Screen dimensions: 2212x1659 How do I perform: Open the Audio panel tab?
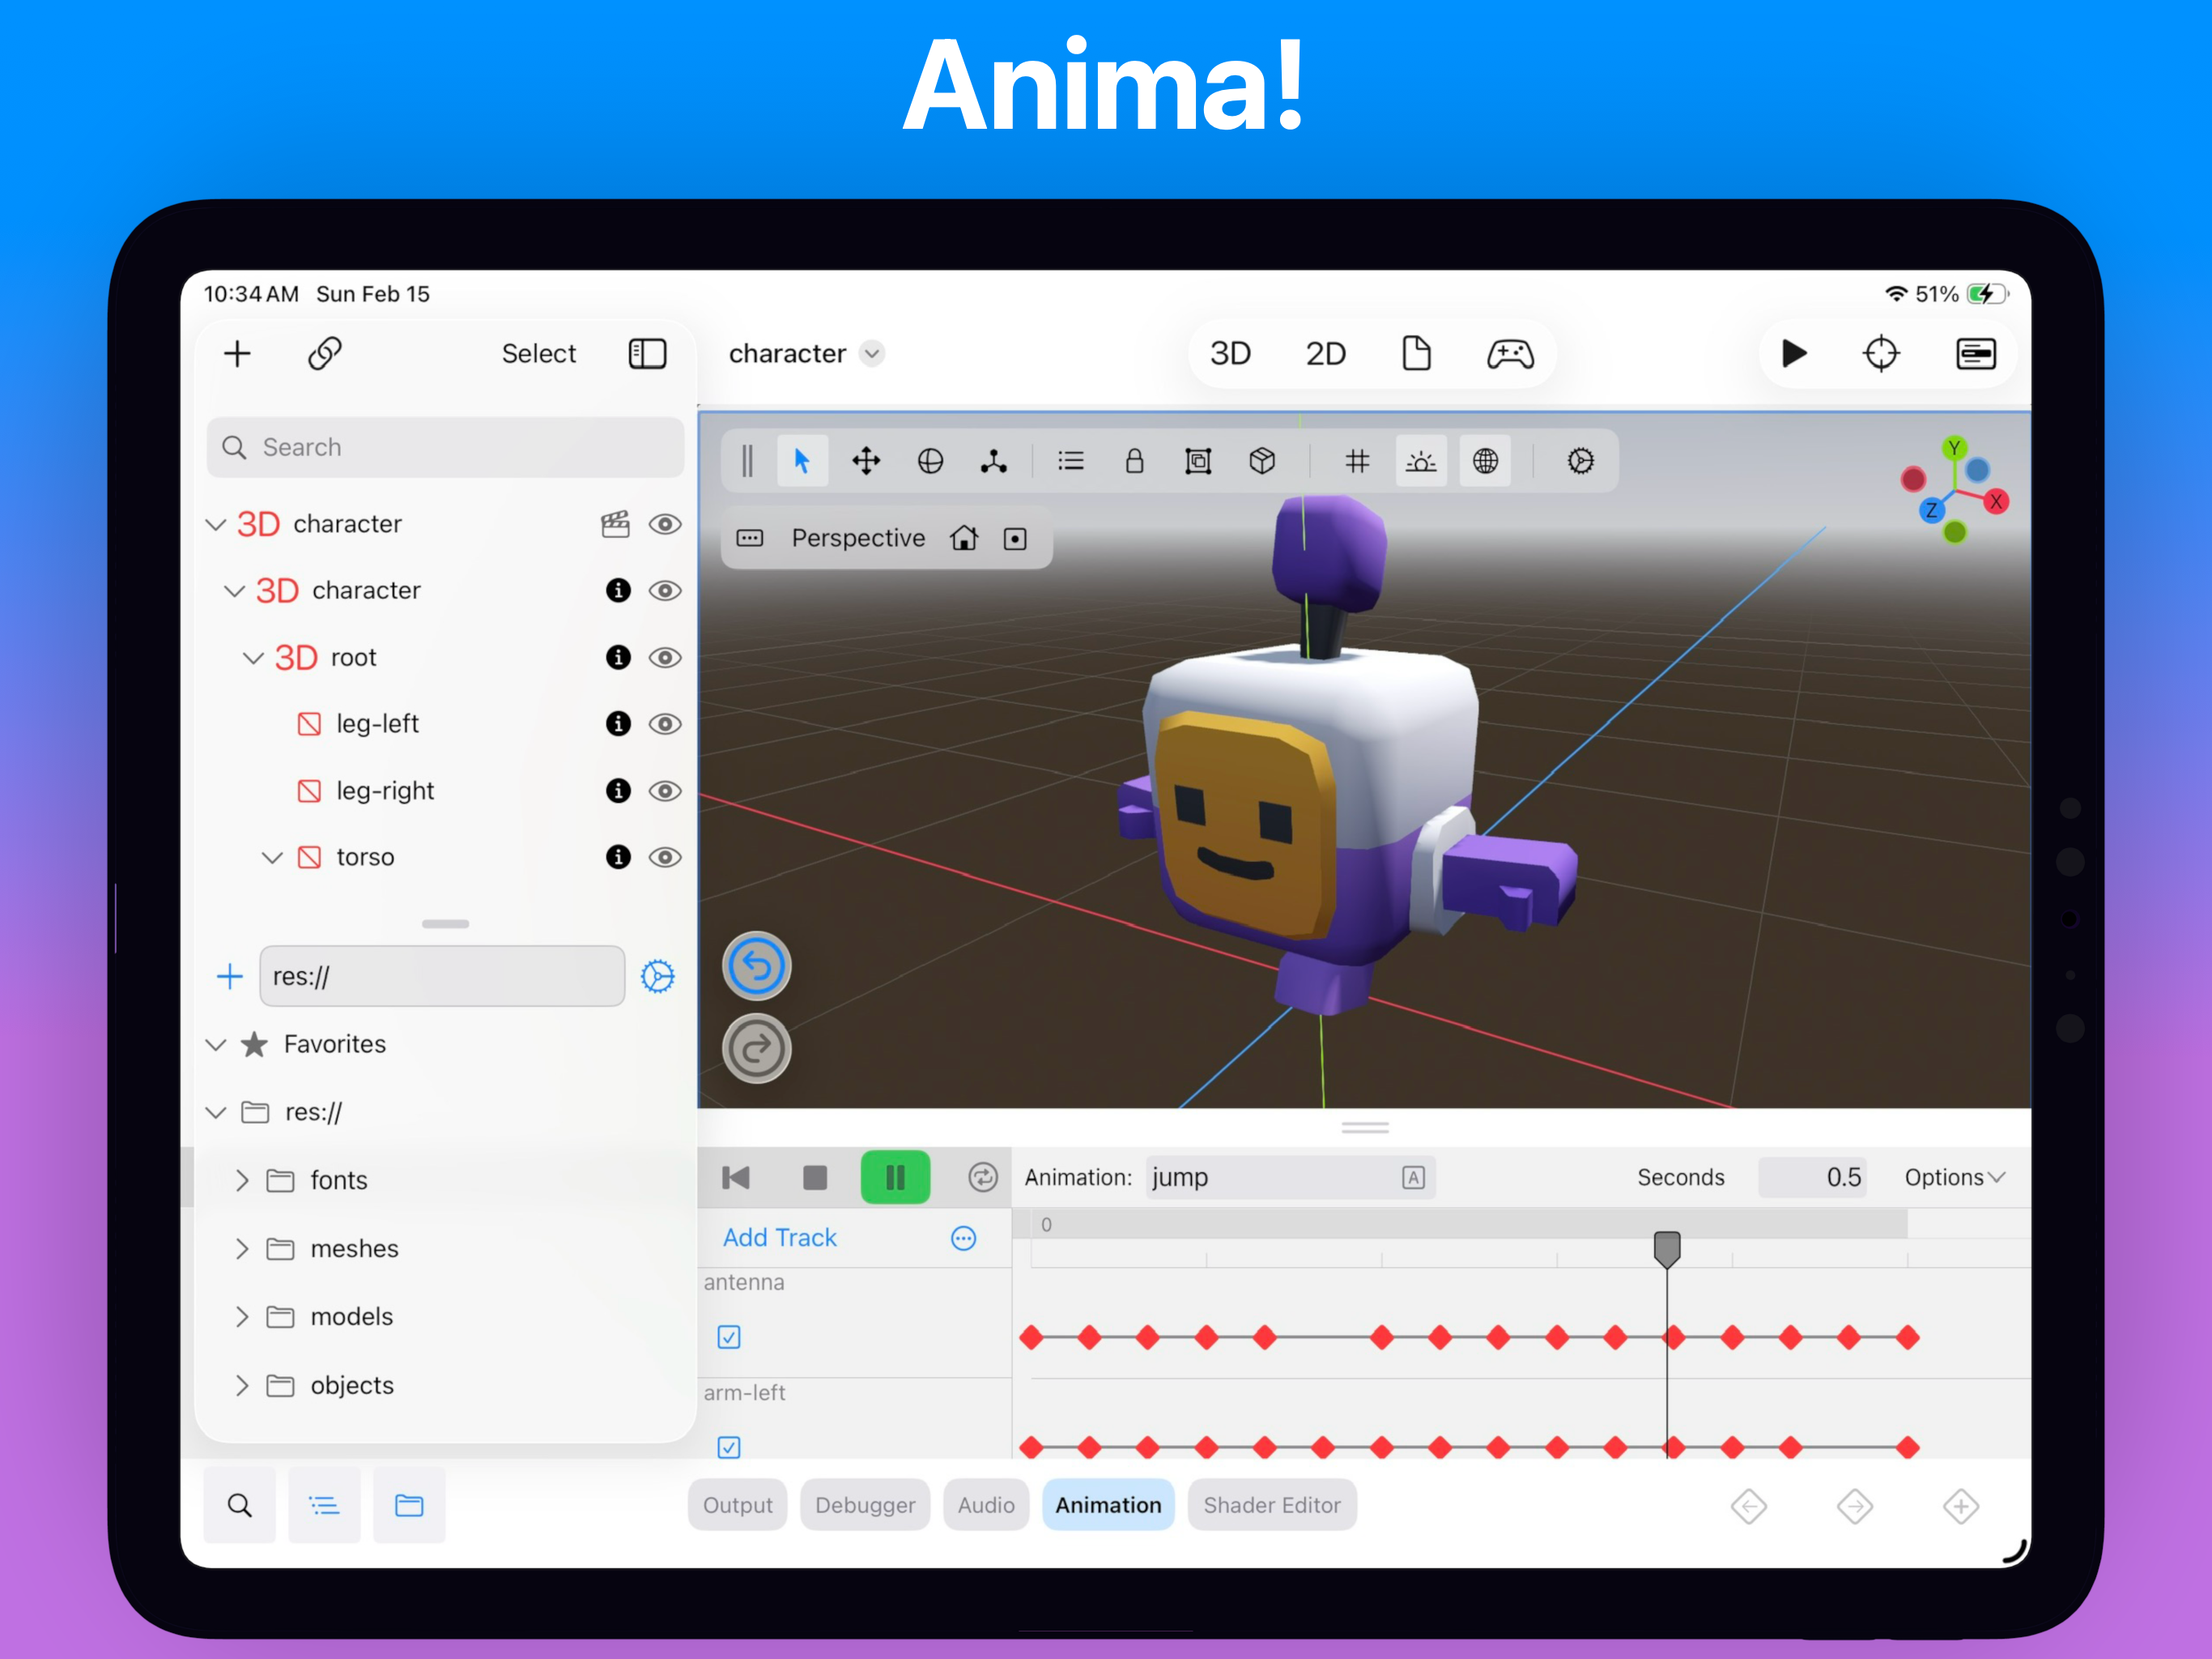click(x=986, y=1505)
